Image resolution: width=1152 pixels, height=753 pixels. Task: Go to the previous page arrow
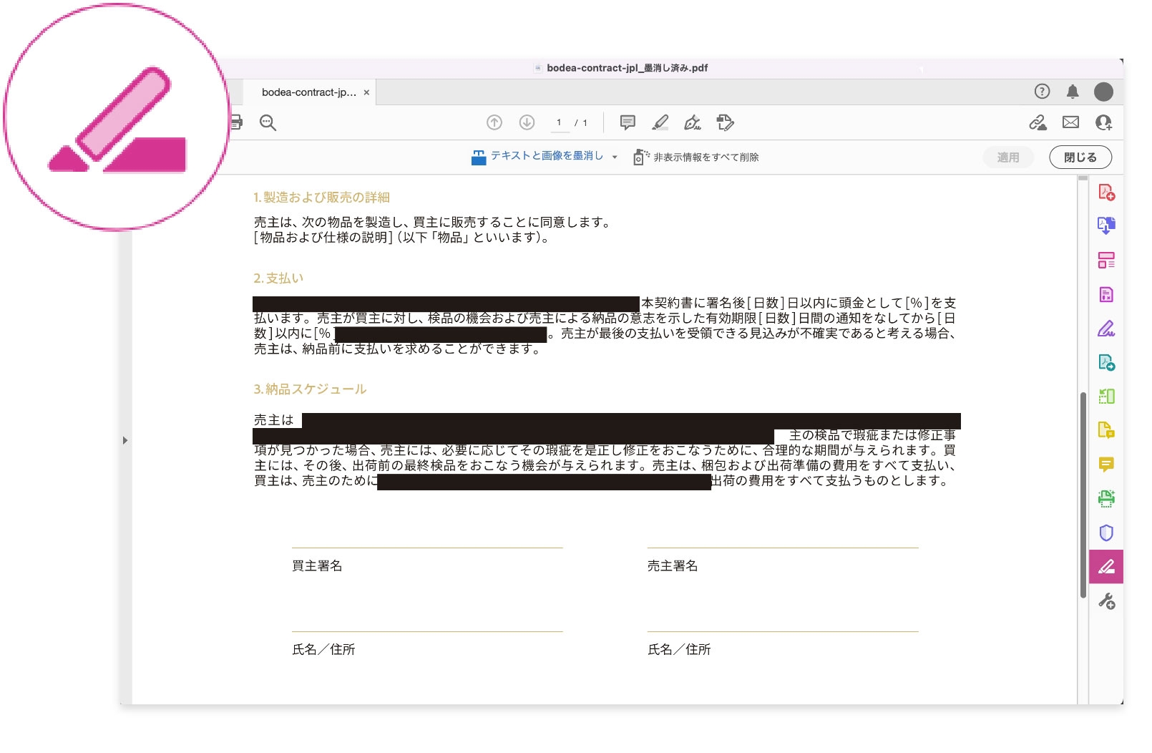coord(494,122)
